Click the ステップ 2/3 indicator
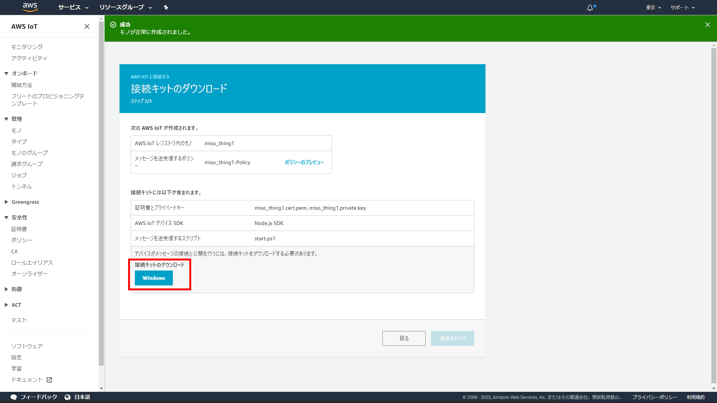Viewport: 717px width, 403px height. click(x=141, y=101)
